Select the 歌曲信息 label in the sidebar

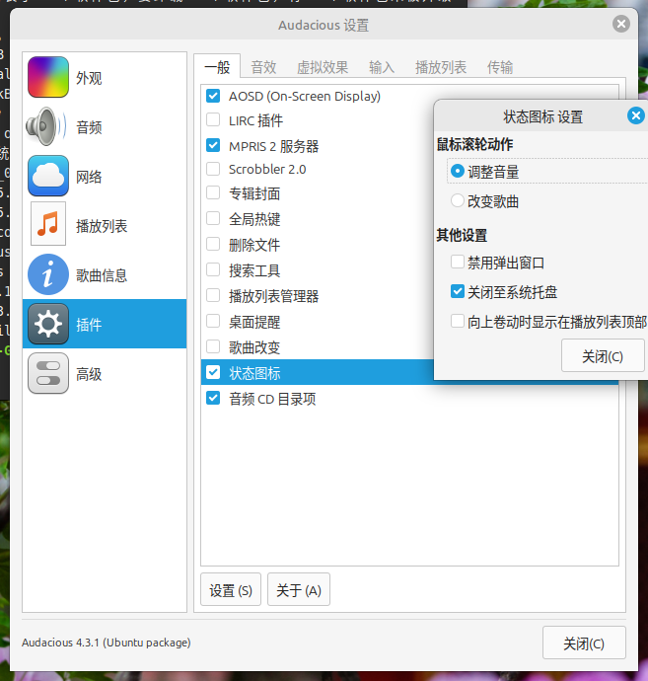pos(102,275)
